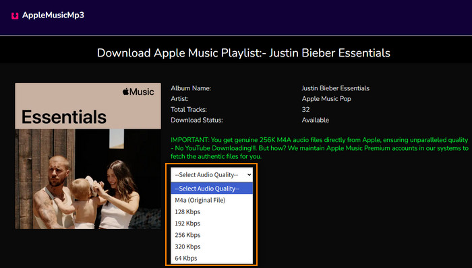The height and width of the screenshot is (268, 472).
Task: Click the Essentials heading on the cover
Action: pyautogui.click(x=64, y=117)
